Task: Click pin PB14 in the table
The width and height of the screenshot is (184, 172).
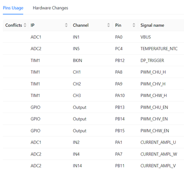Action: 120,119
